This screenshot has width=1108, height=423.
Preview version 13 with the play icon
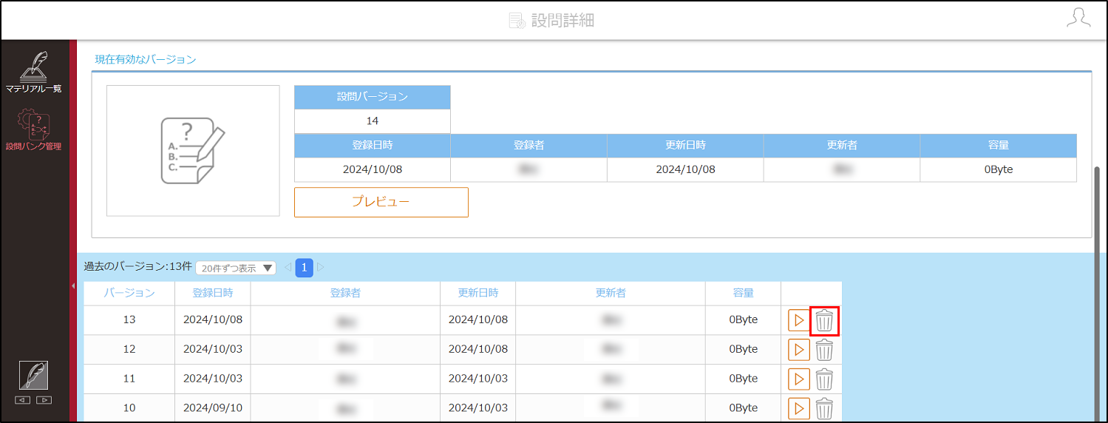click(x=798, y=321)
